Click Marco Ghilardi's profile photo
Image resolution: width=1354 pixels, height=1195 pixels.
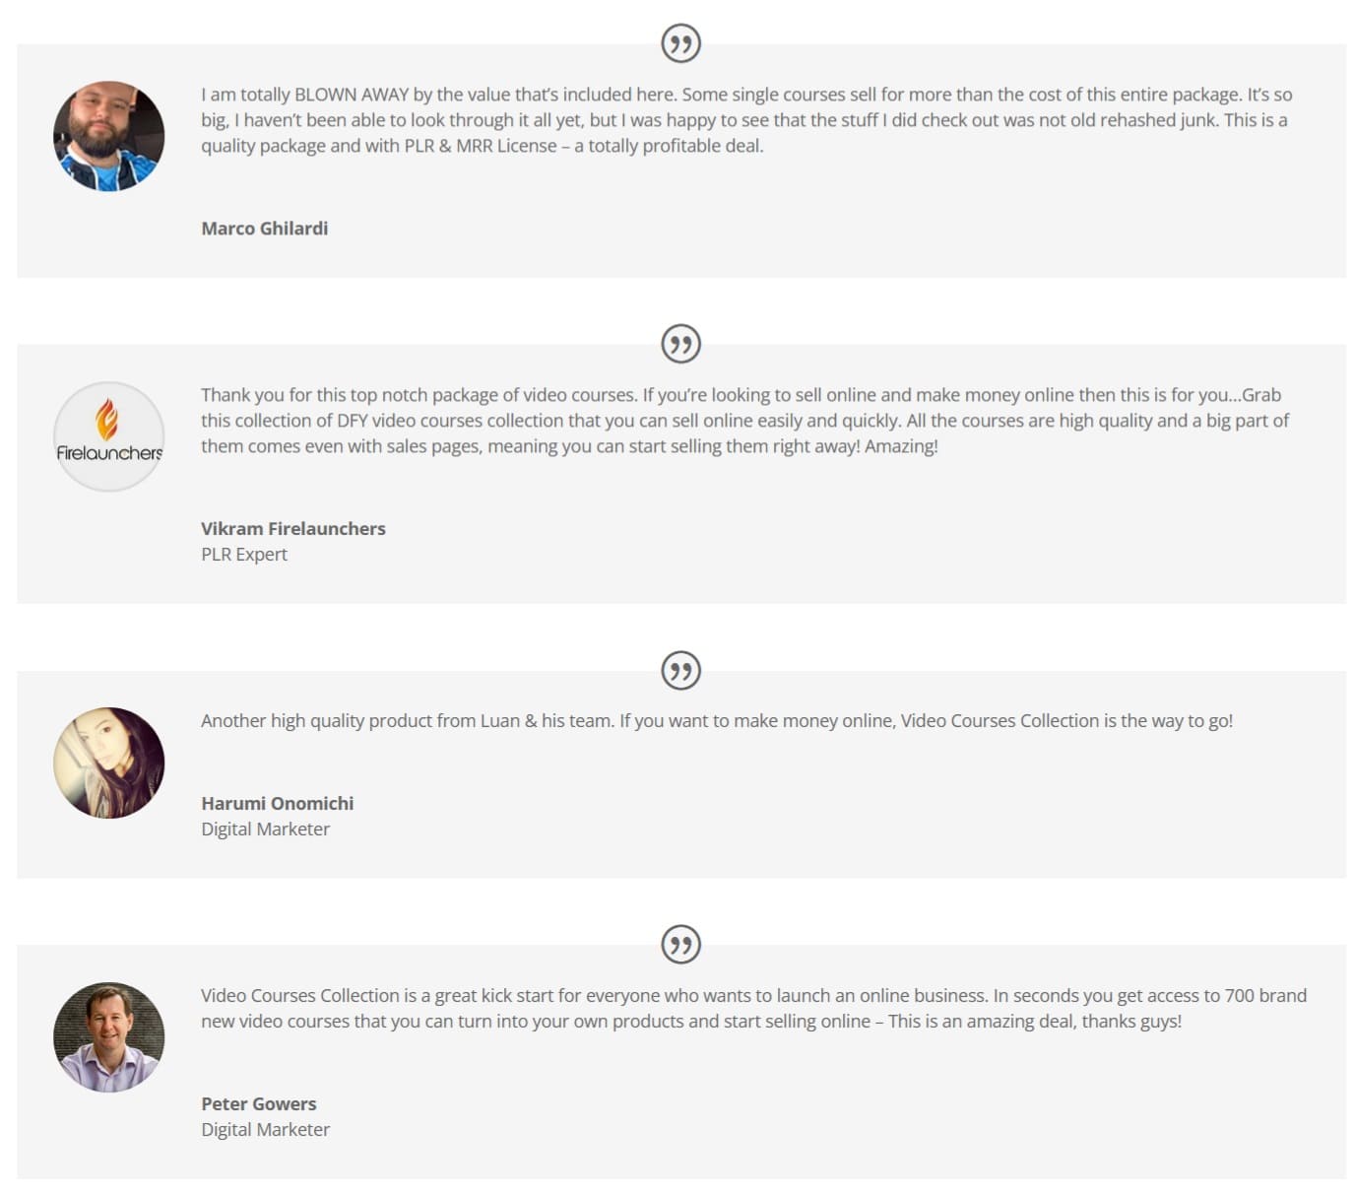pyautogui.click(x=109, y=136)
